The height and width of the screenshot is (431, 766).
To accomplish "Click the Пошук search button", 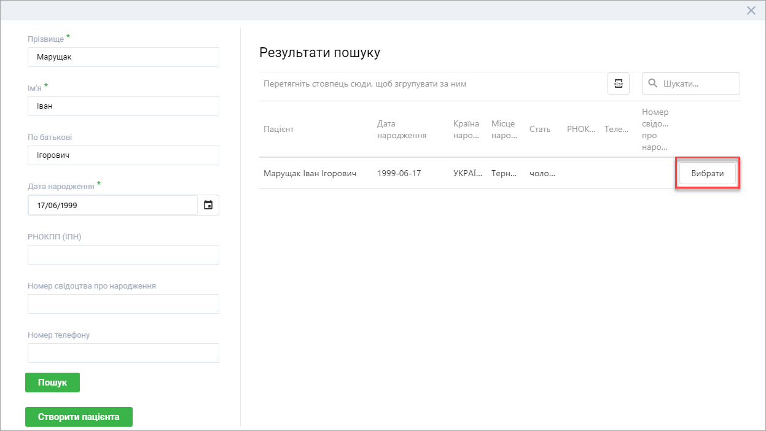I will [52, 382].
